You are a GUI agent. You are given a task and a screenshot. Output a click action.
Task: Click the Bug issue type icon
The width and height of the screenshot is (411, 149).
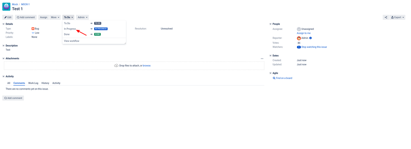33,29
